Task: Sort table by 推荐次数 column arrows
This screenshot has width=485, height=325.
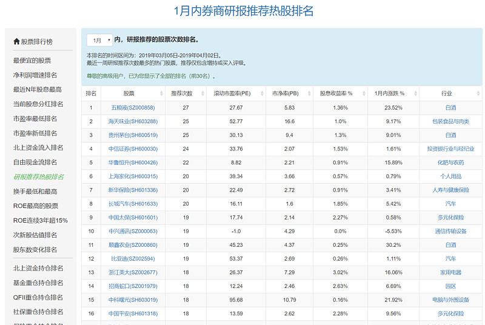Action: click(202, 93)
